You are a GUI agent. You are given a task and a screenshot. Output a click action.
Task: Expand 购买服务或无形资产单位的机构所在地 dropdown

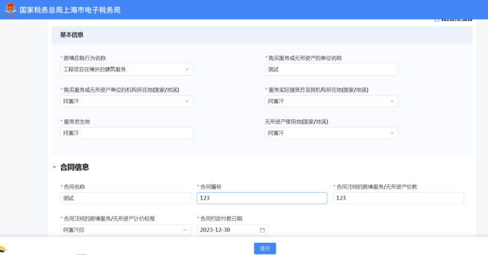[x=126, y=101]
